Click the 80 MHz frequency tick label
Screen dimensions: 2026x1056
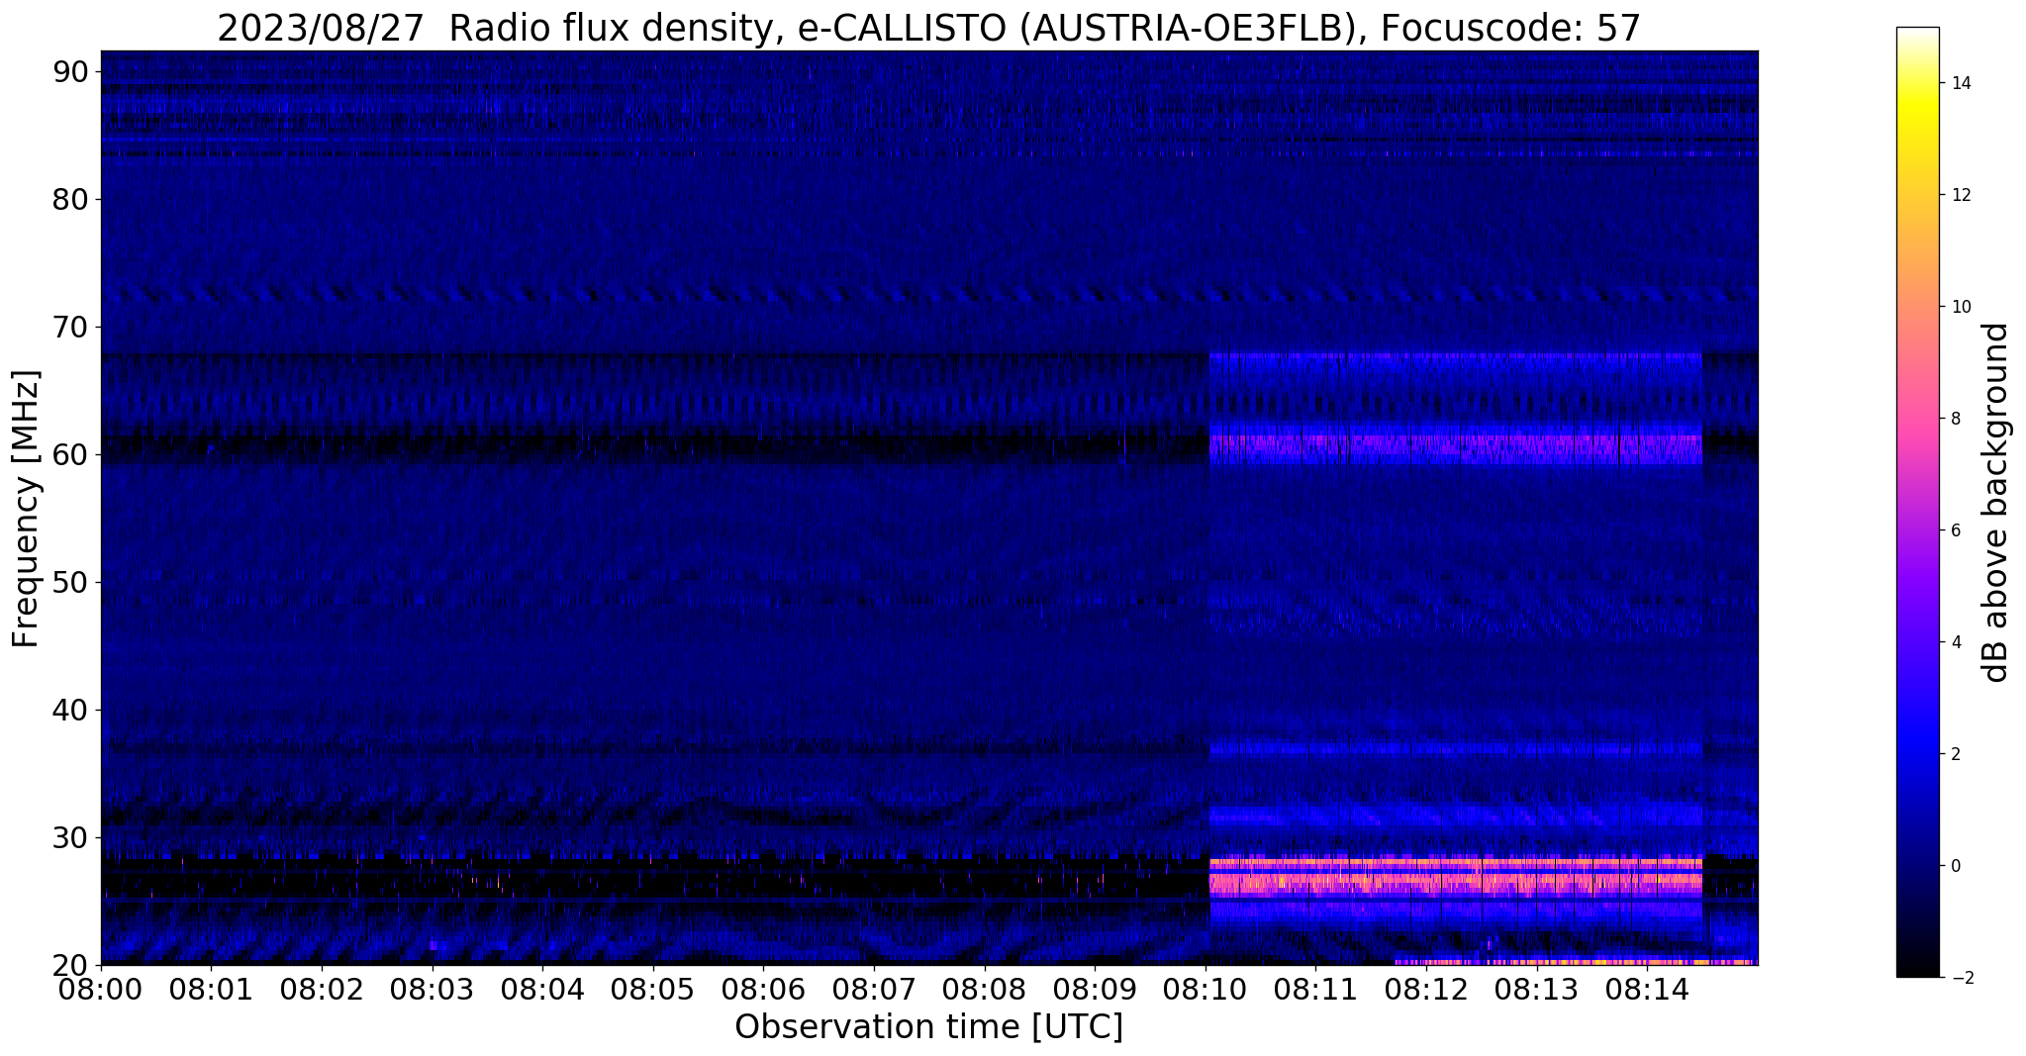(71, 199)
